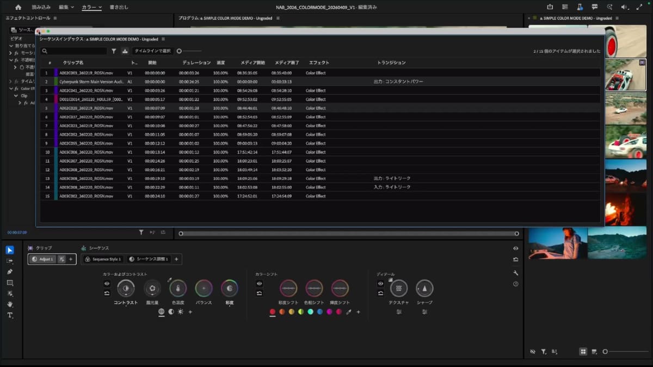Toggle カラーシフト visibility eye
653x367 pixels.
(259, 283)
